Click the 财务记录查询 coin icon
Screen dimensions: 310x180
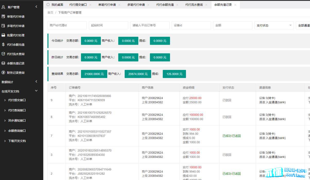(x=3, y=73)
